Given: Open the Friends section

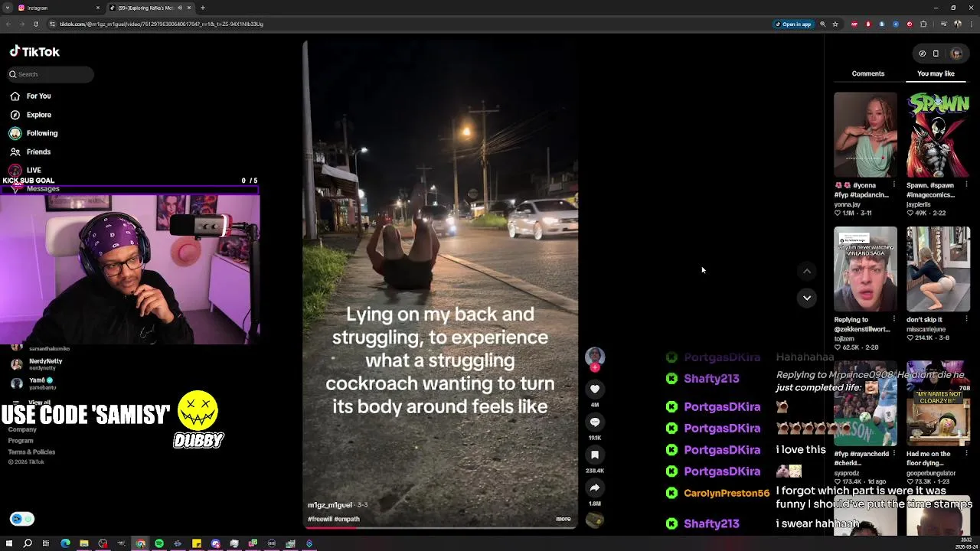Looking at the screenshot, I should point(31,152).
